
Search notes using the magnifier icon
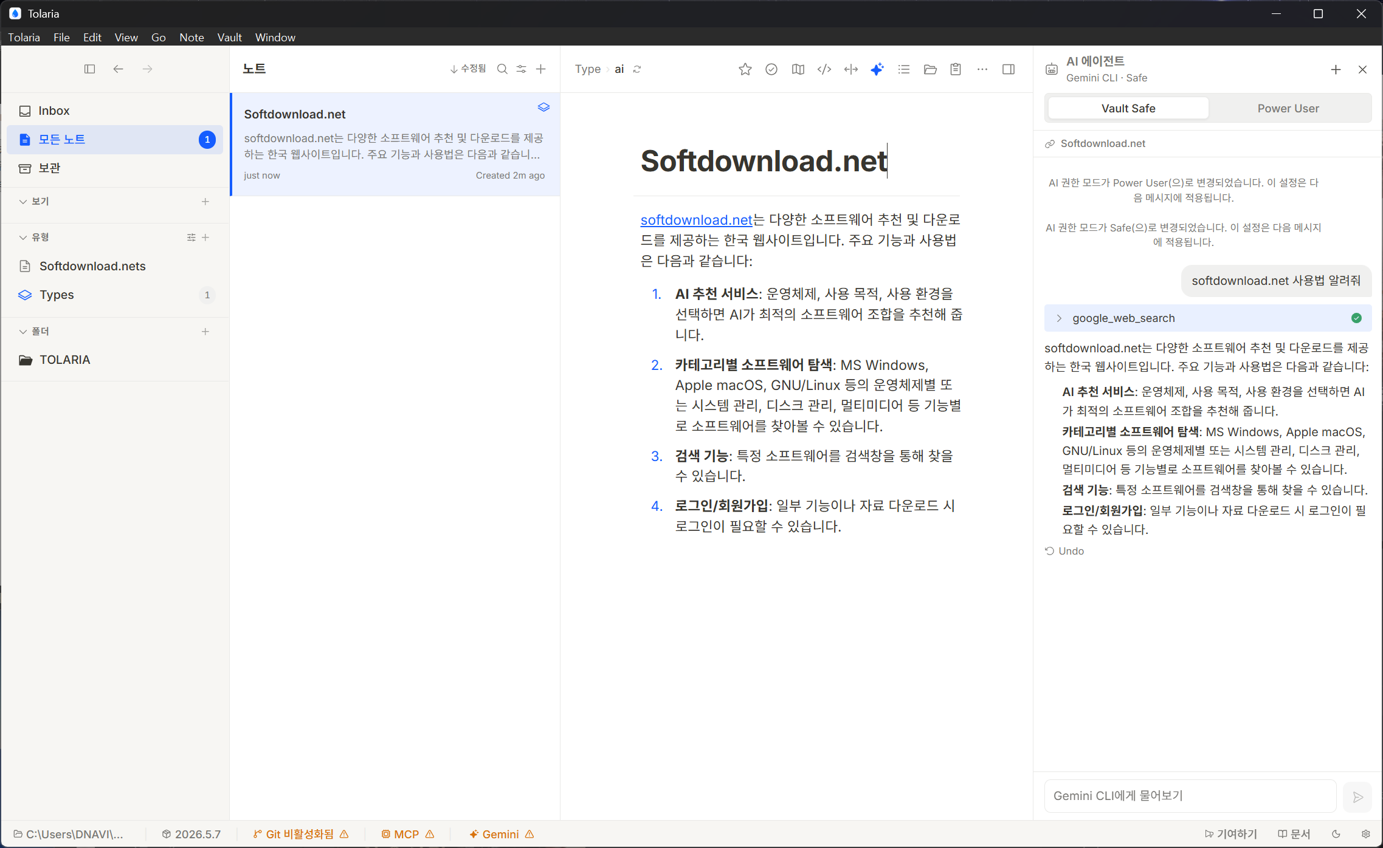point(502,69)
